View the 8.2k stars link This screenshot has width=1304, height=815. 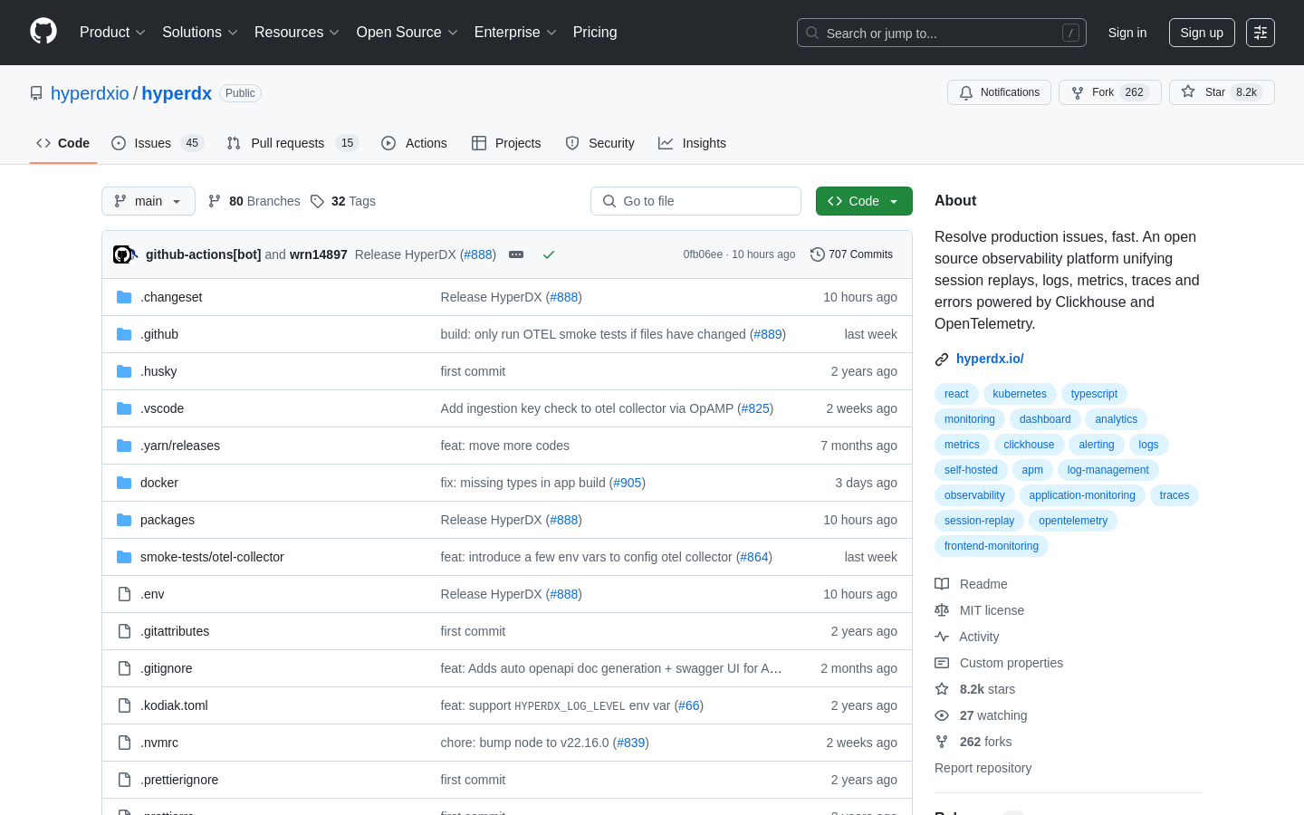tap(974, 689)
